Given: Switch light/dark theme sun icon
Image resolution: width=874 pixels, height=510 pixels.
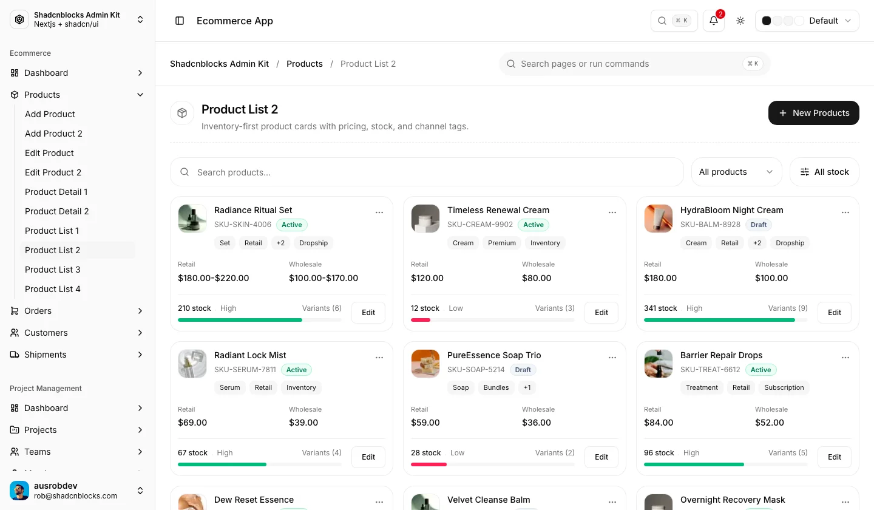Looking at the screenshot, I should click(740, 21).
